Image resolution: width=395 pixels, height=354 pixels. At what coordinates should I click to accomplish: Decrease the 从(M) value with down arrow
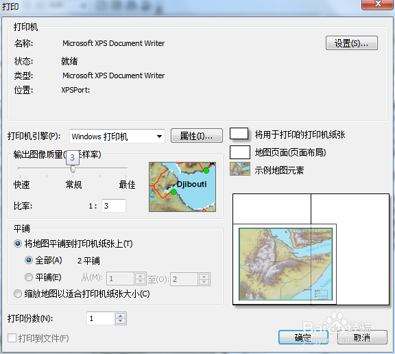coord(140,282)
